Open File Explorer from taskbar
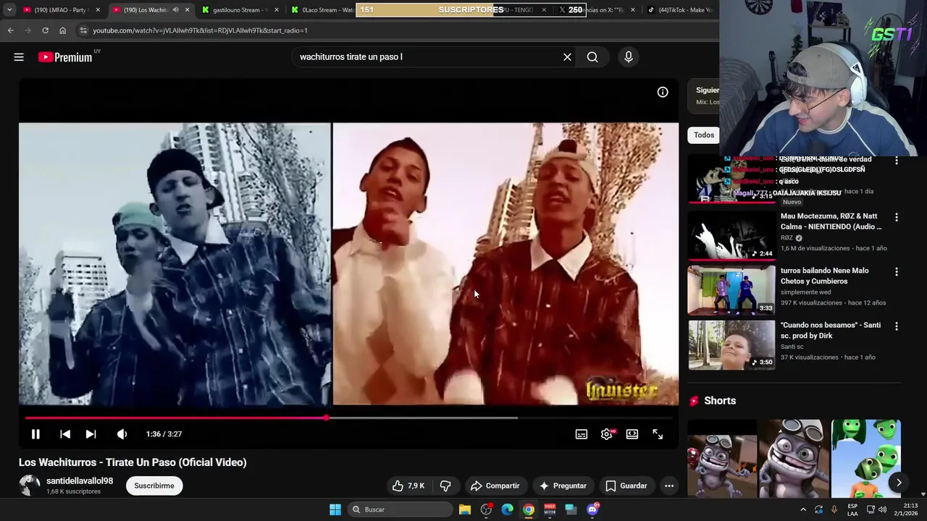This screenshot has width=927, height=521. [465, 509]
